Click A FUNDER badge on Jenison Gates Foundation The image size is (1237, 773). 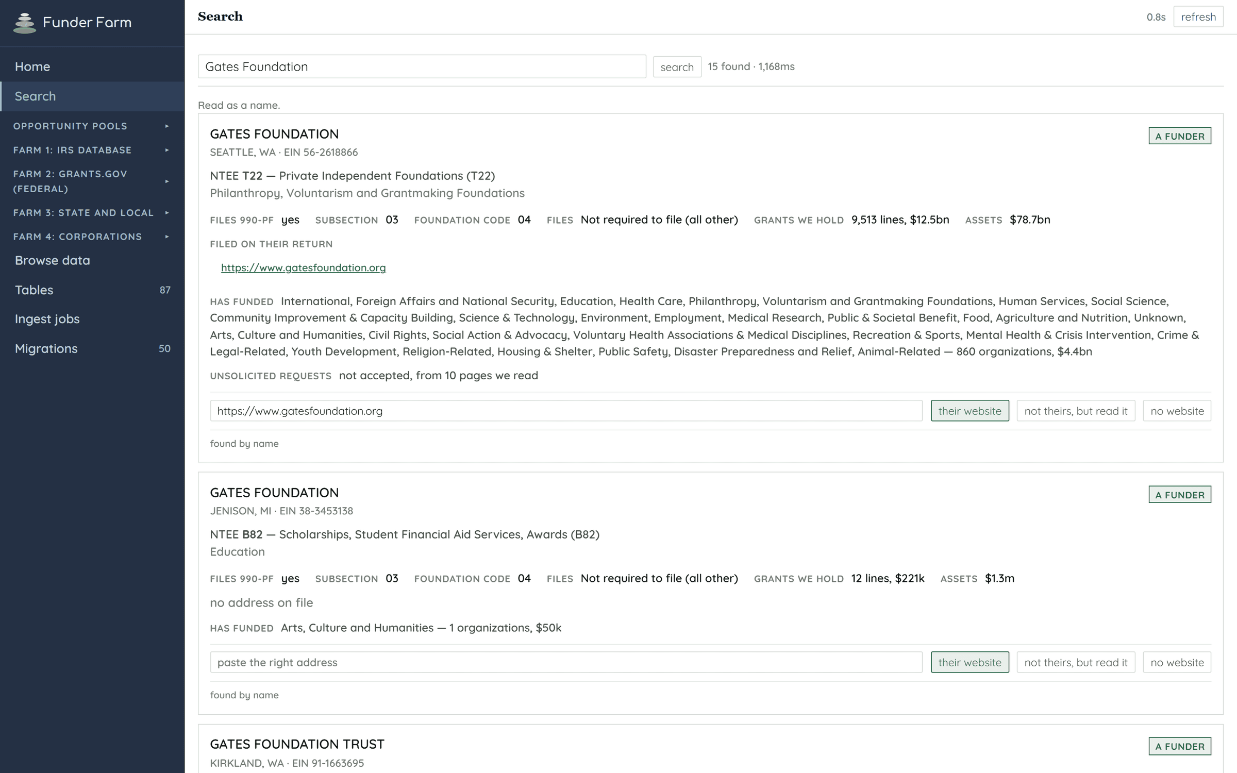pos(1180,495)
